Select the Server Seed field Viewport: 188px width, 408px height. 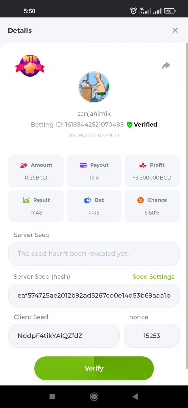coord(94,254)
